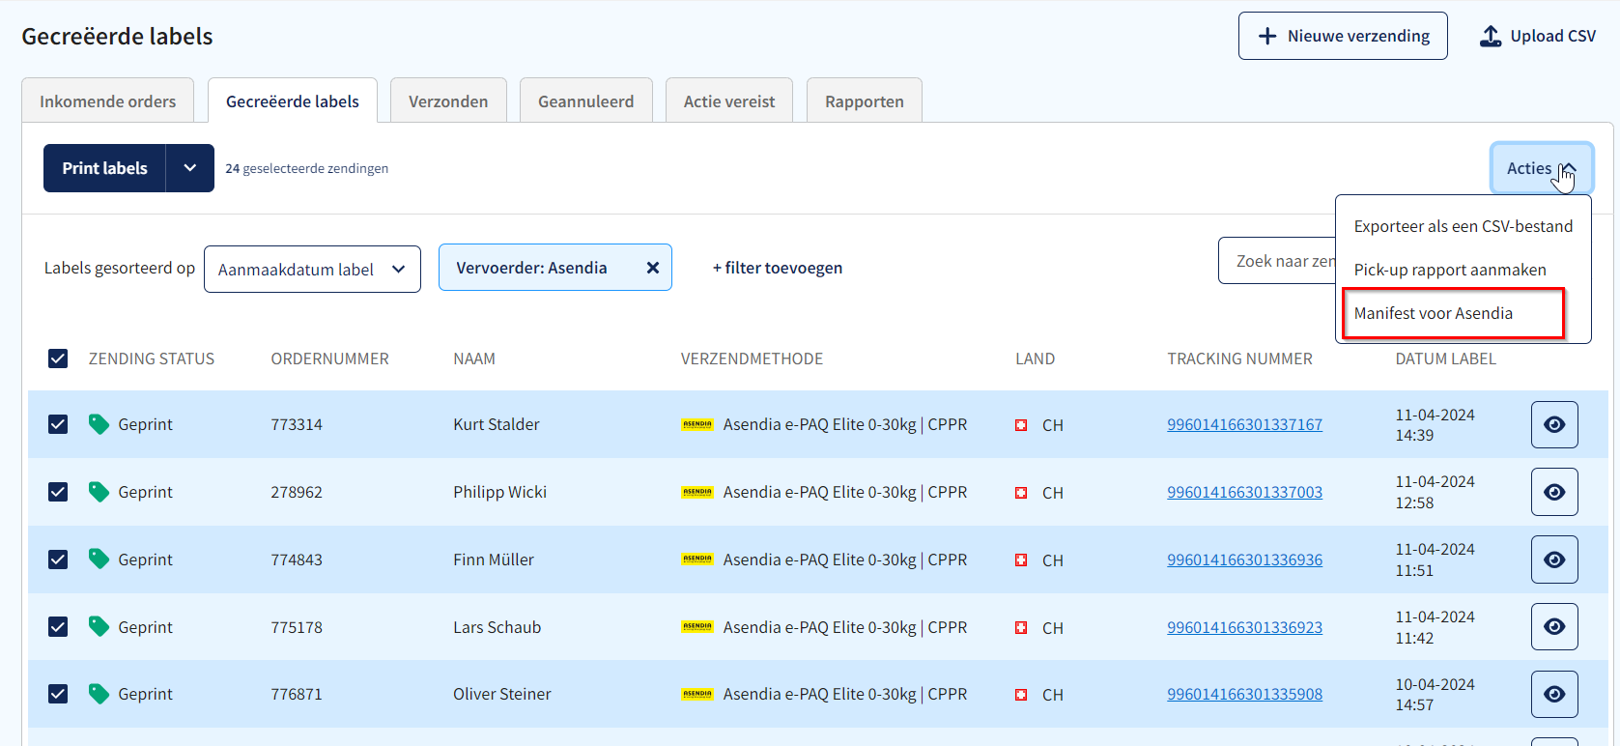The image size is (1620, 746).
Task: Switch to Inkomende orders tab
Action: [108, 101]
